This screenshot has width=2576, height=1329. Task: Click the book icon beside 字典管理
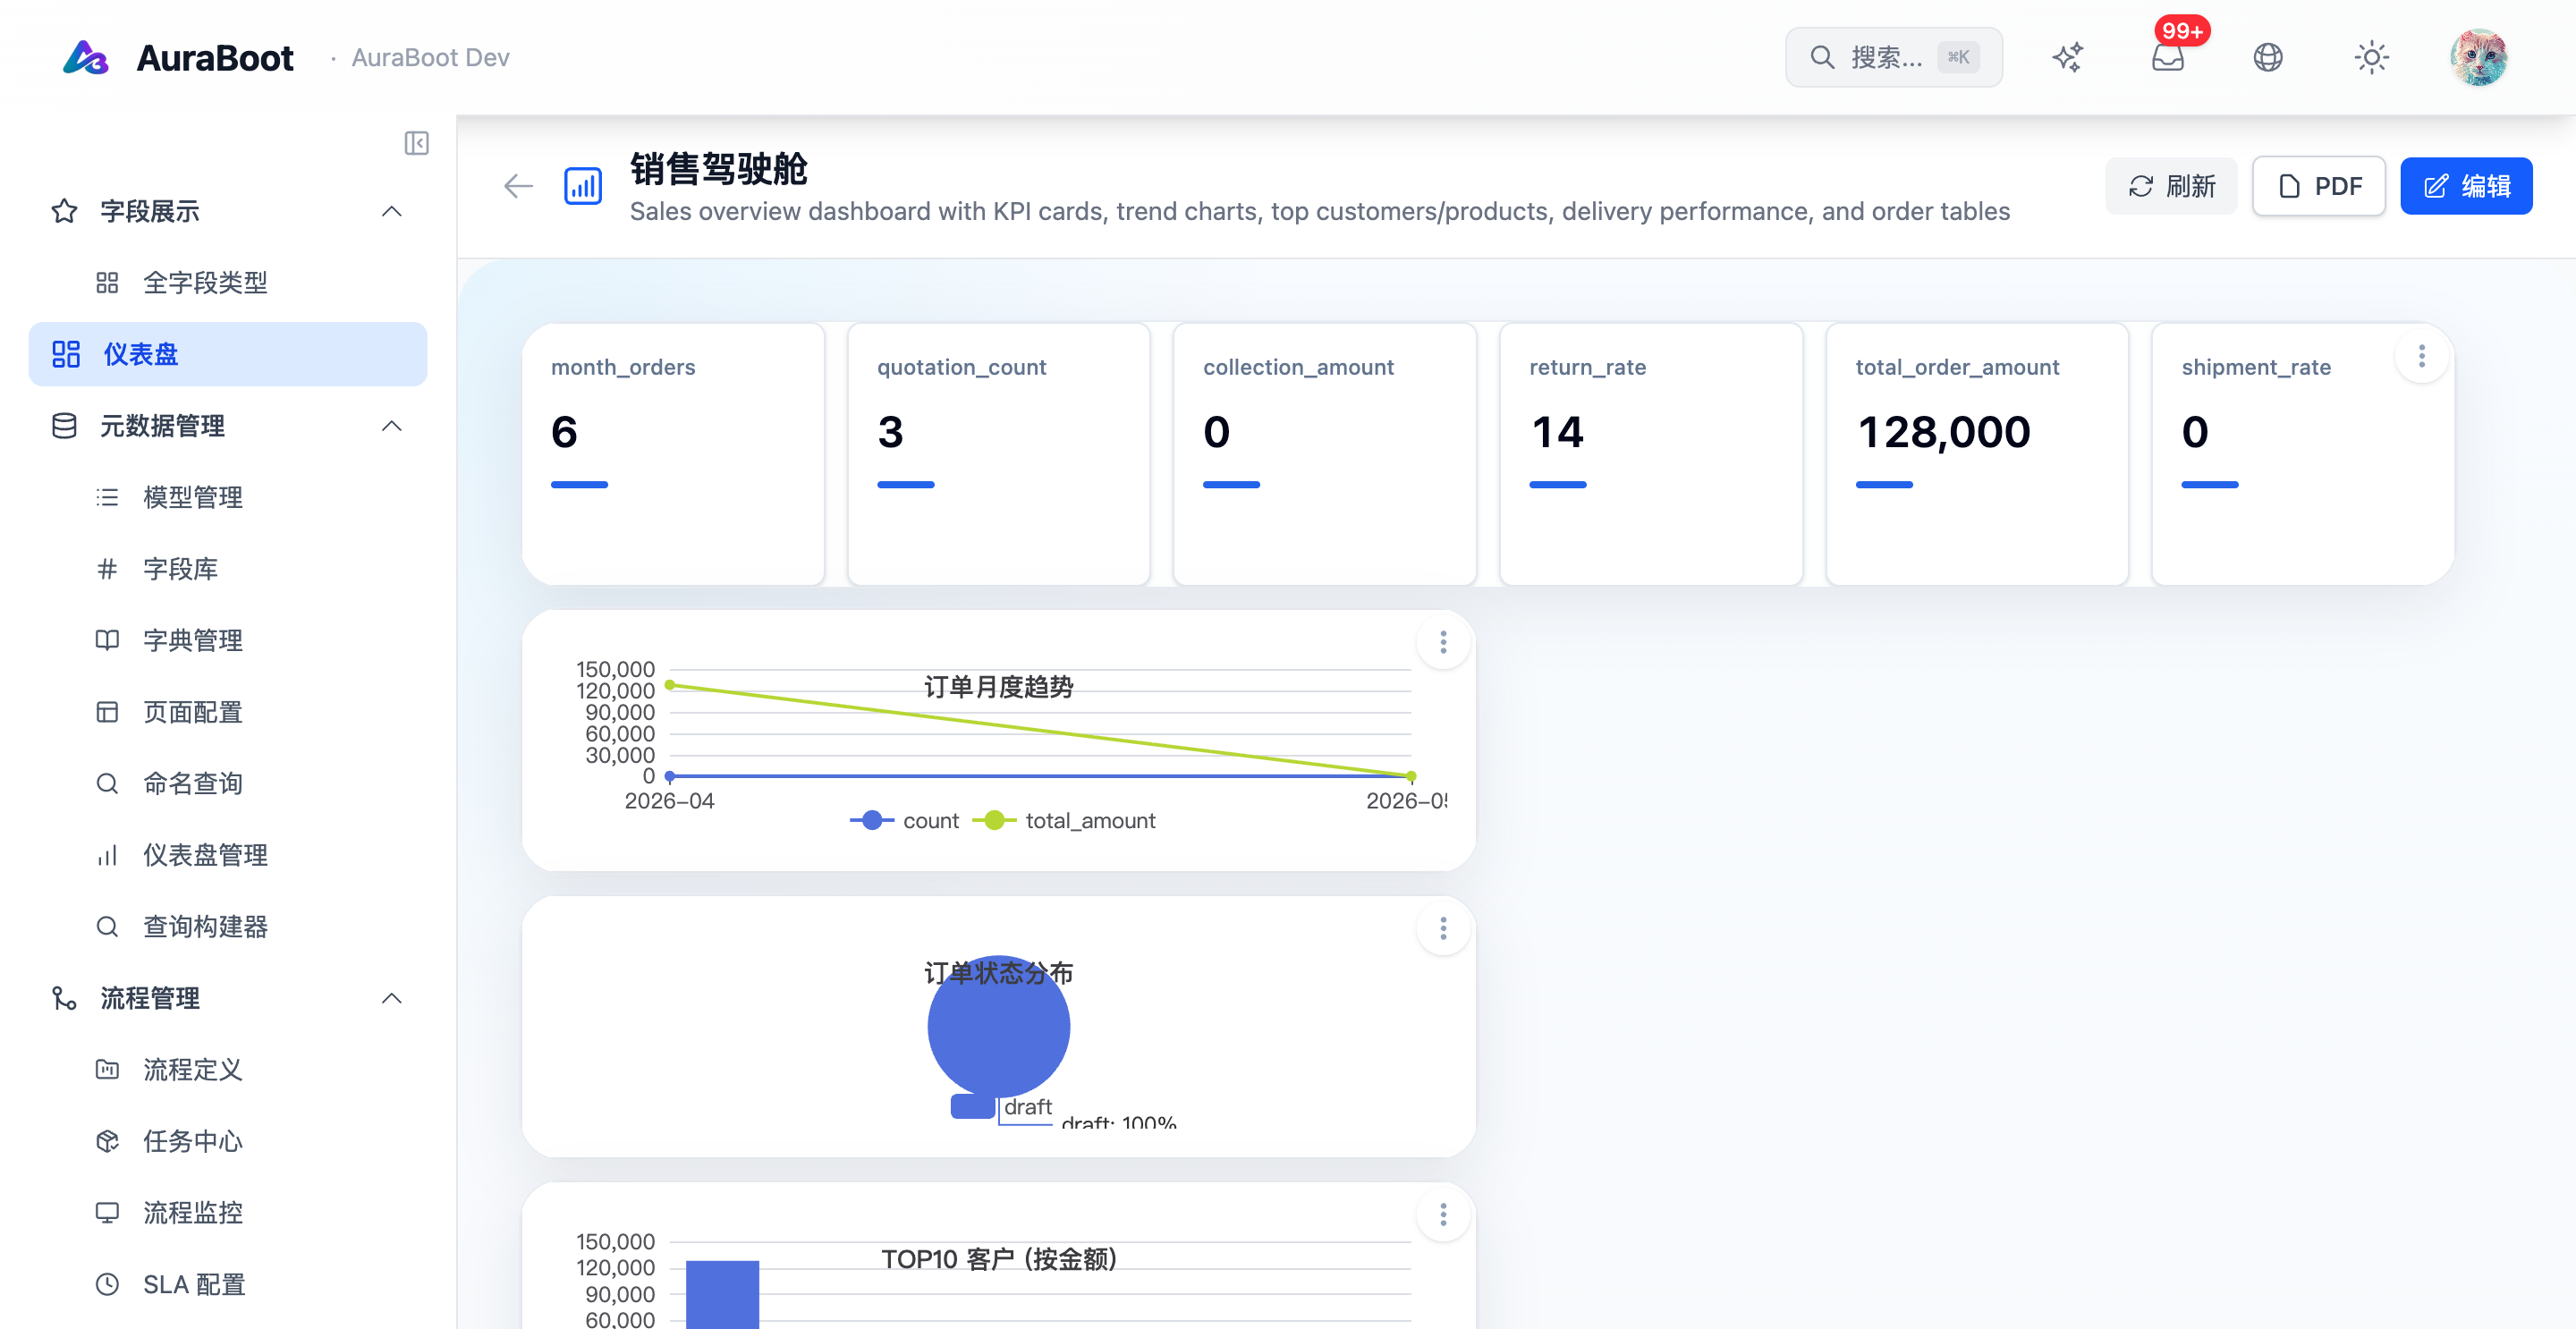[x=107, y=640]
